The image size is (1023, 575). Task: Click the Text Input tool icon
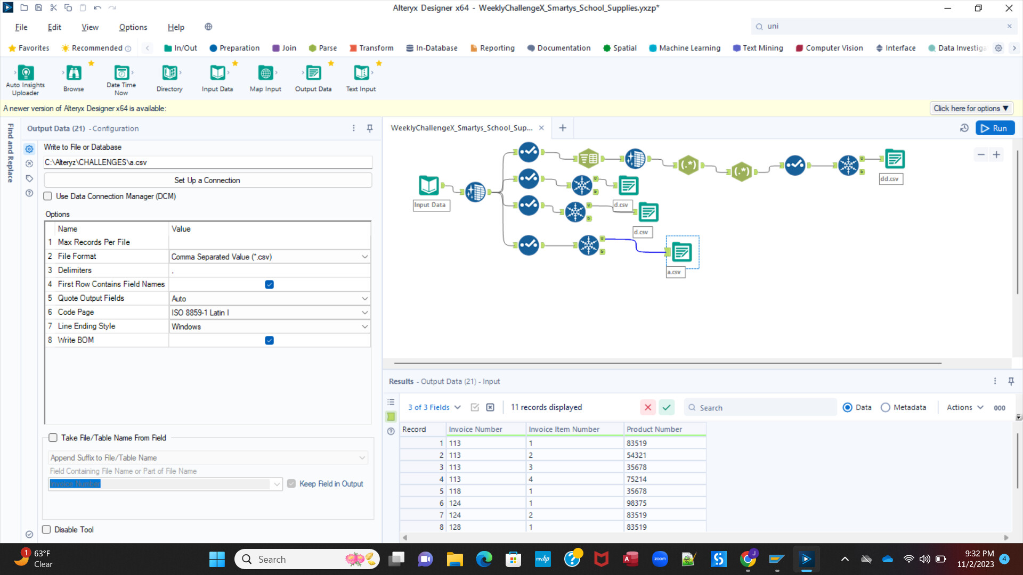[361, 73]
